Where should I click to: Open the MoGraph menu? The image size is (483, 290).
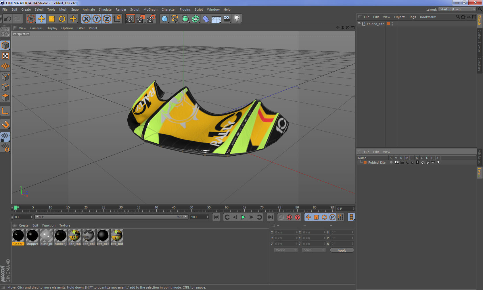click(x=150, y=9)
